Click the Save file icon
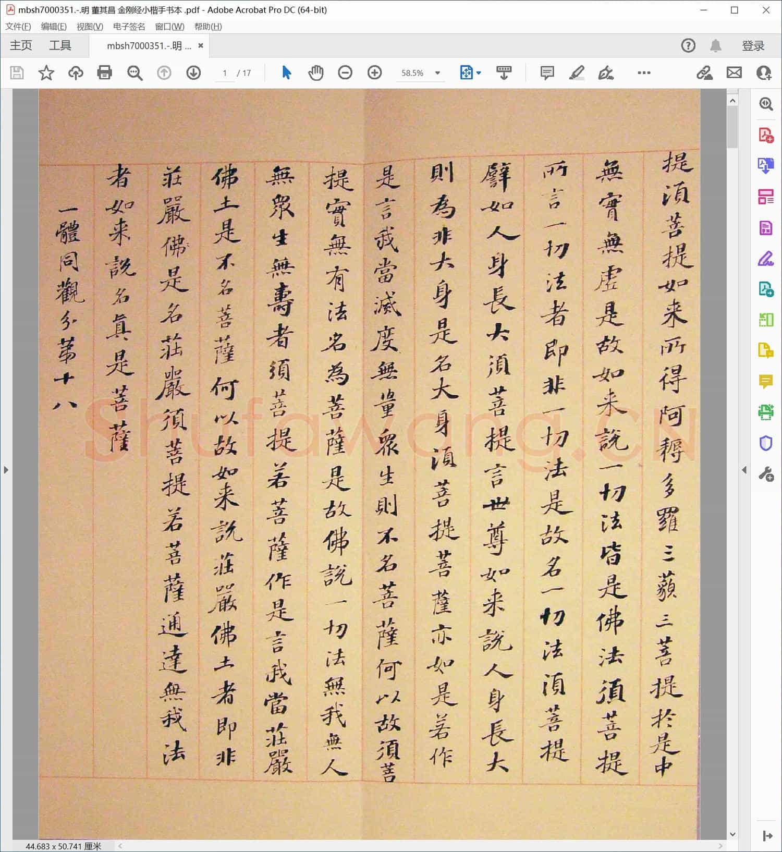This screenshot has height=852, width=782. click(x=17, y=72)
